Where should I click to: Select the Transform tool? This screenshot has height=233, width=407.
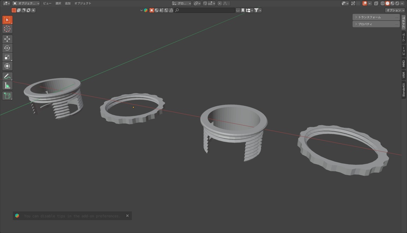pyautogui.click(x=7, y=66)
